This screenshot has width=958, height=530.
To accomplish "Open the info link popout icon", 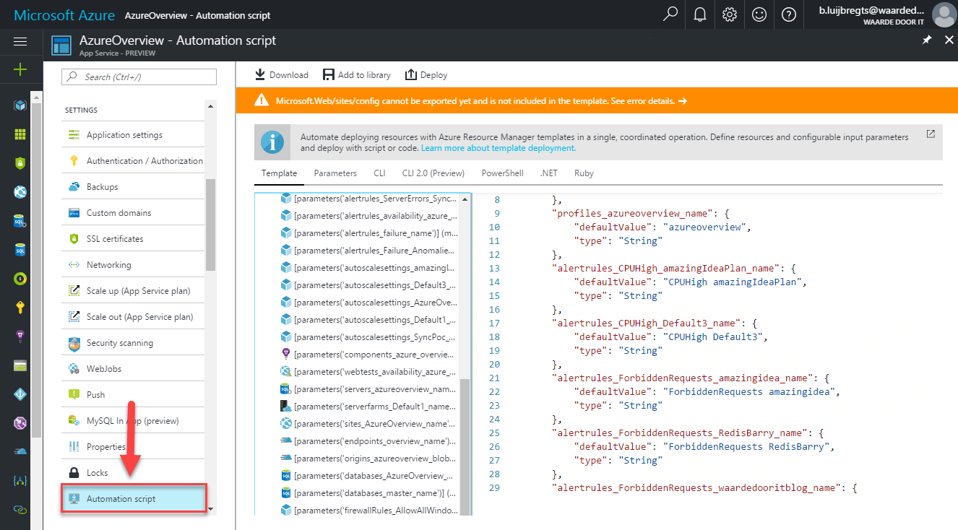I will (x=931, y=134).
